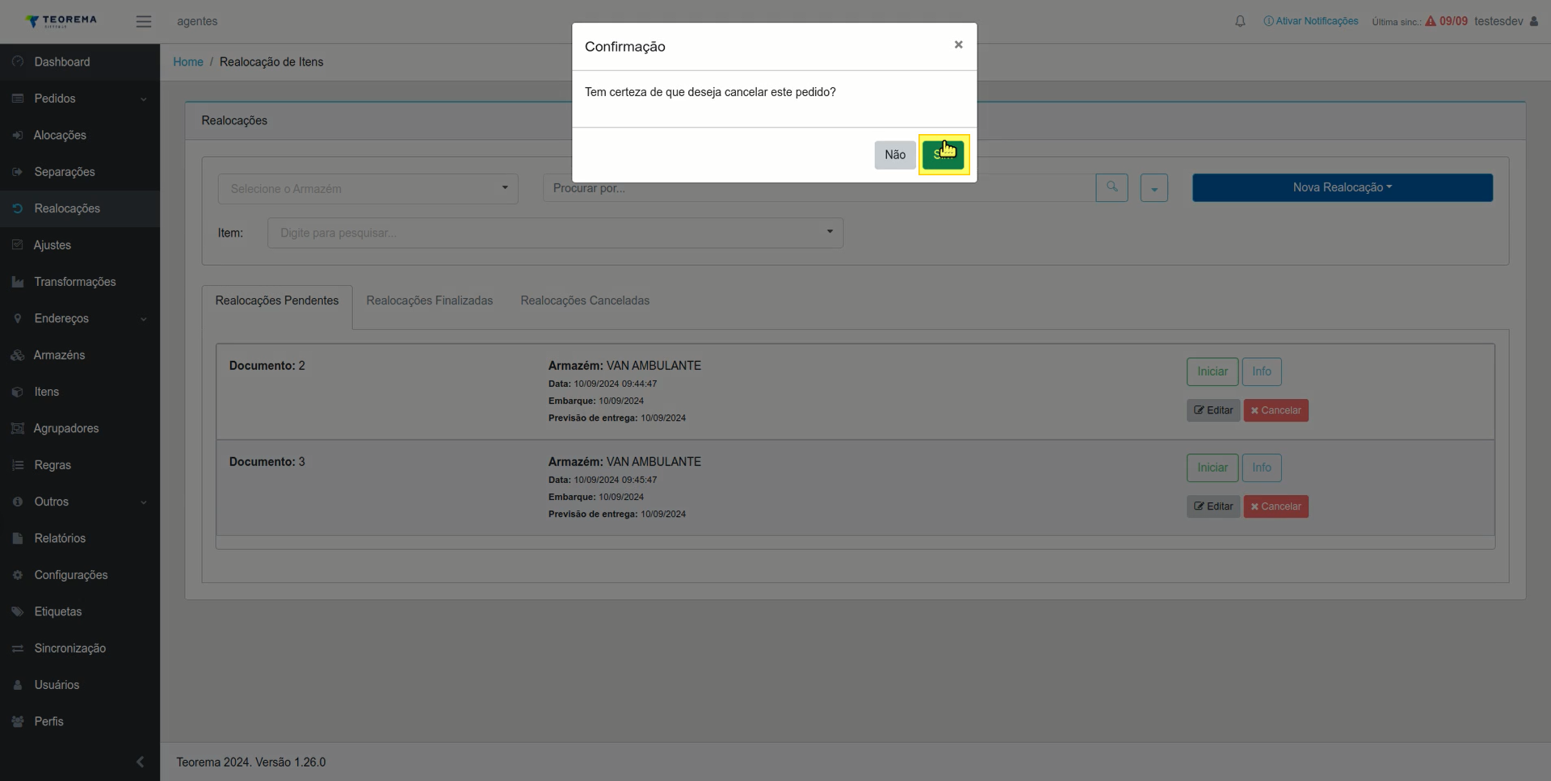Open the testesdev user menu

1506,22
